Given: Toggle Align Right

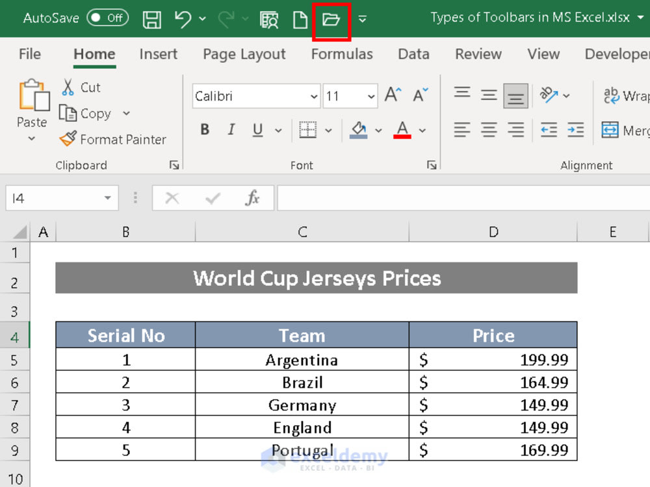Looking at the screenshot, I should tap(515, 130).
